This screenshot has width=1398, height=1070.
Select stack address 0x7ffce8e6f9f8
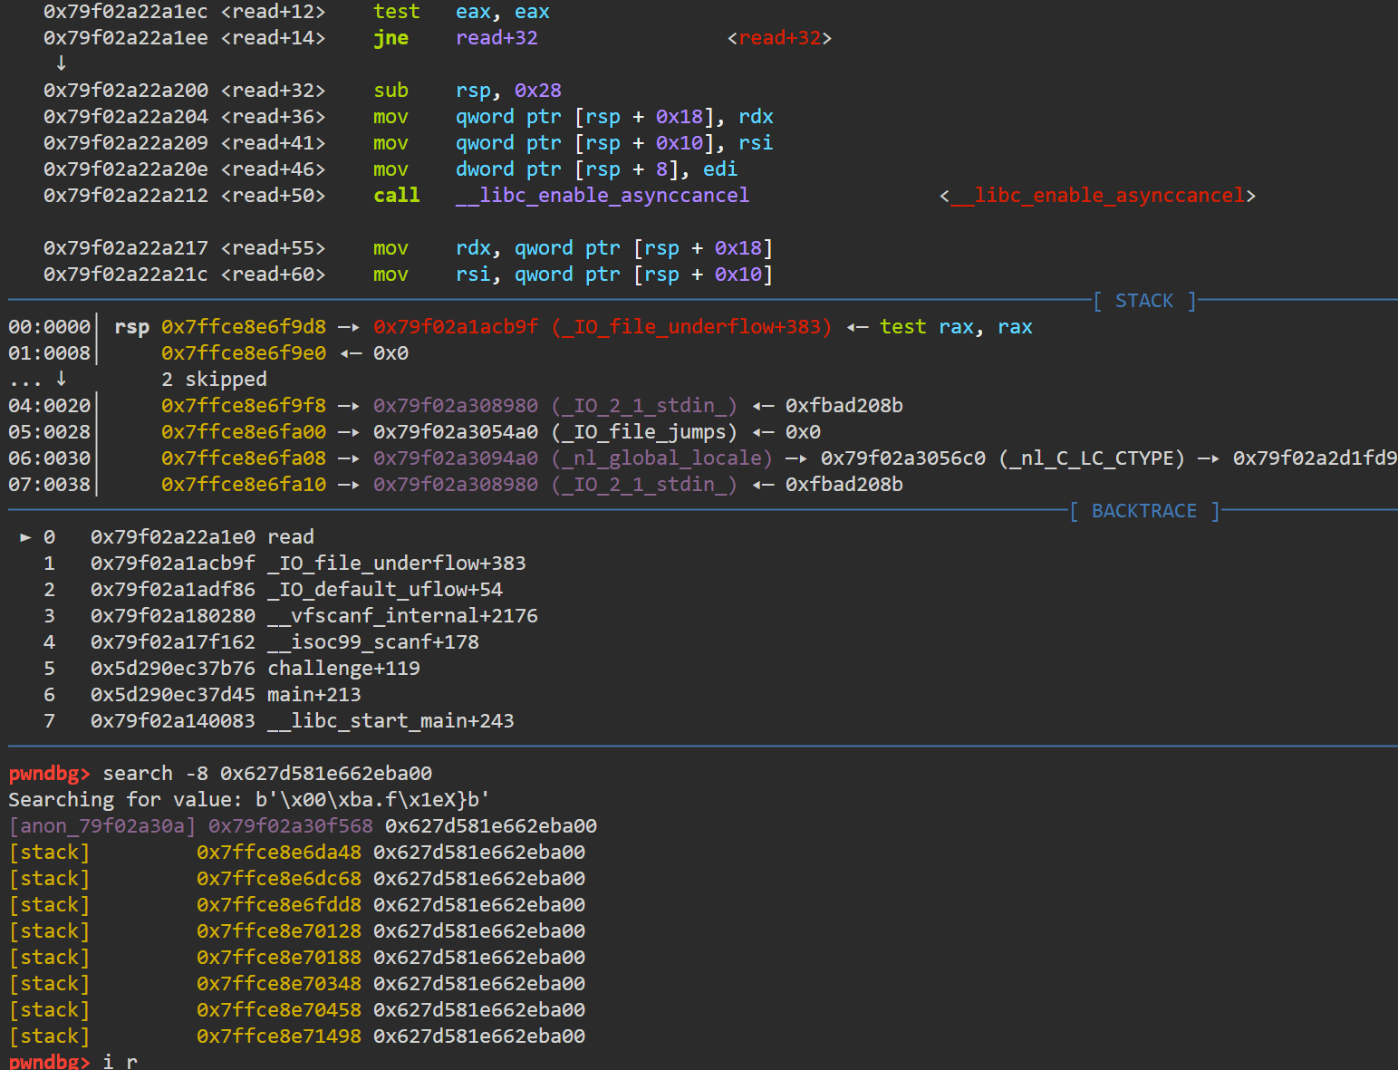244,406
